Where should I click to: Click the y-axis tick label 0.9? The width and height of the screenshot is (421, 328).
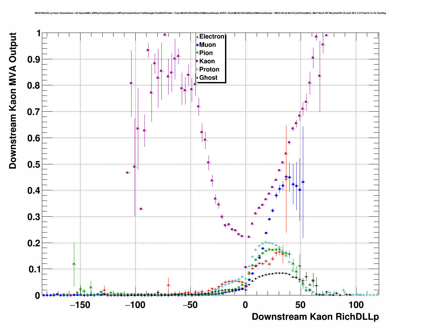point(34,60)
